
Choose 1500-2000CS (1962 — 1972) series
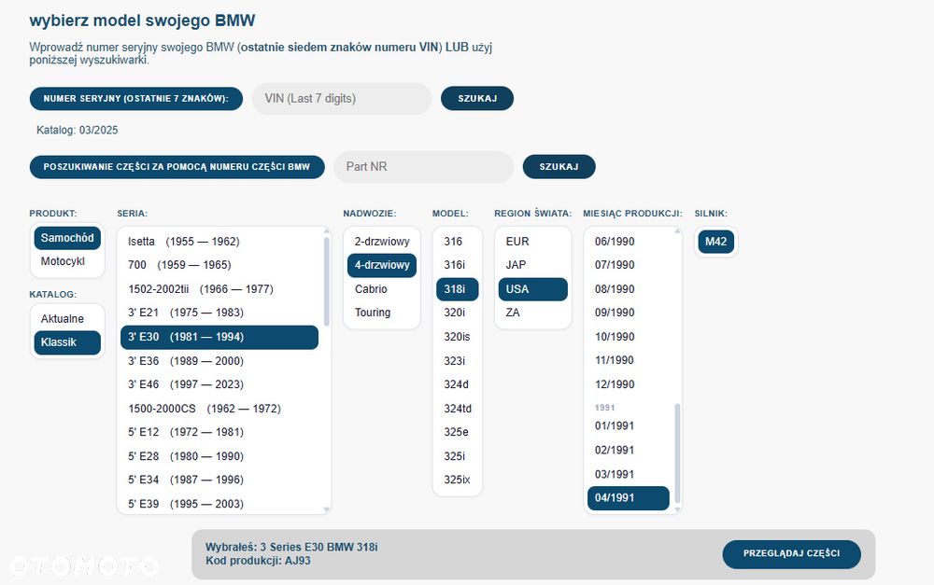tap(219, 409)
